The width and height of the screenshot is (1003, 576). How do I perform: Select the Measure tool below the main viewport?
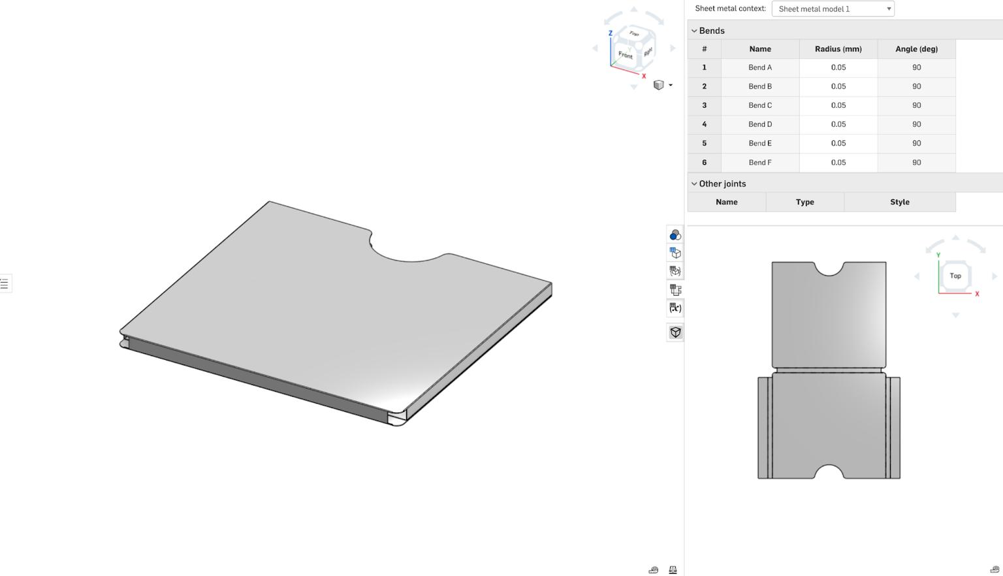click(653, 569)
